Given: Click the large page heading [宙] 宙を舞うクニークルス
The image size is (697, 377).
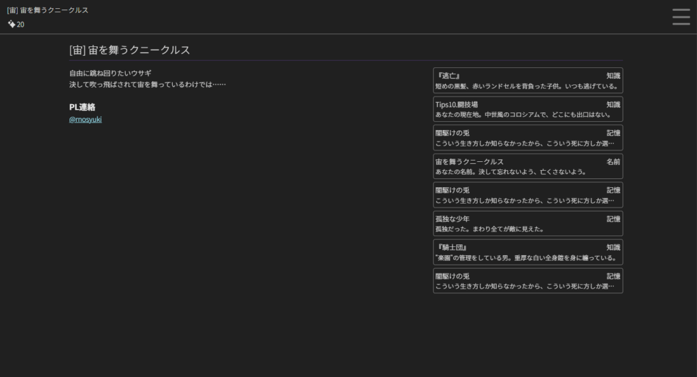Looking at the screenshot, I should tap(129, 50).
